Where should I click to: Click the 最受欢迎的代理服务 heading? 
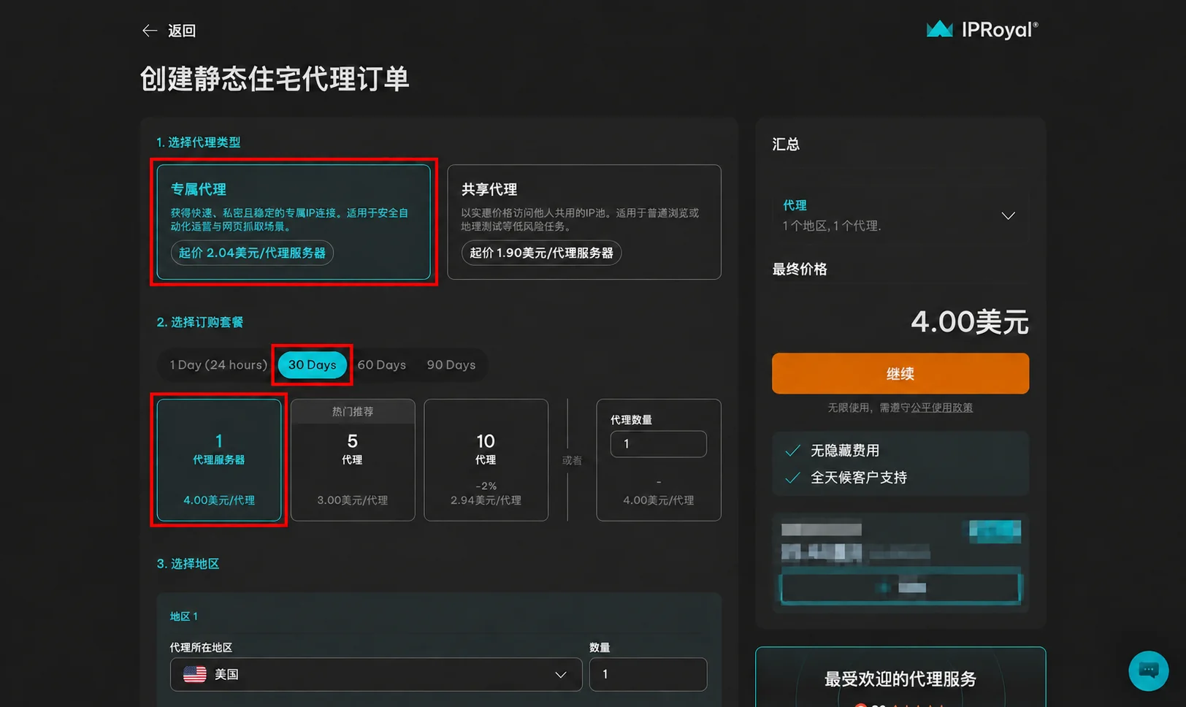pyautogui.click(x=900, y=679)
